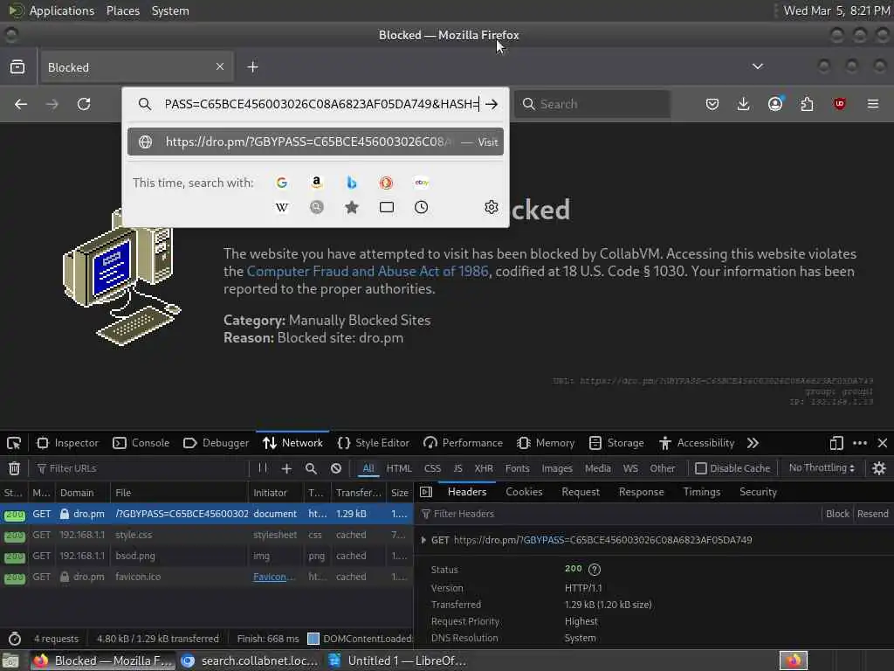Search this time with Wikipedia
Viewport: 894px width, 671px height.
point(282,207)
